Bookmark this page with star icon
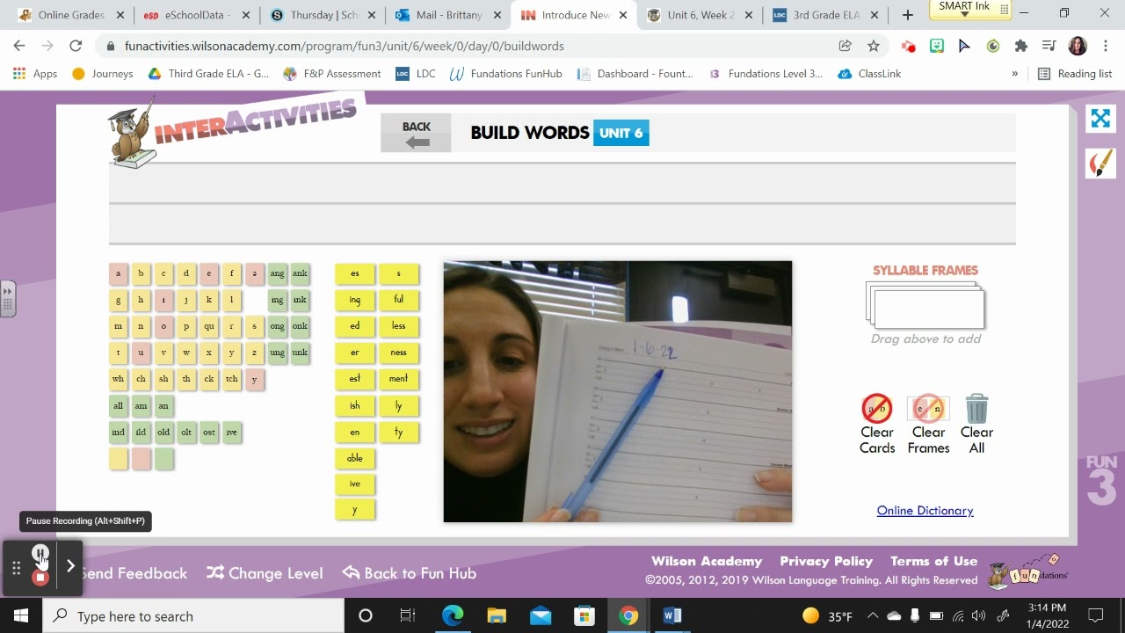This screenshot has height=633, width=1125. click(873, 46)
